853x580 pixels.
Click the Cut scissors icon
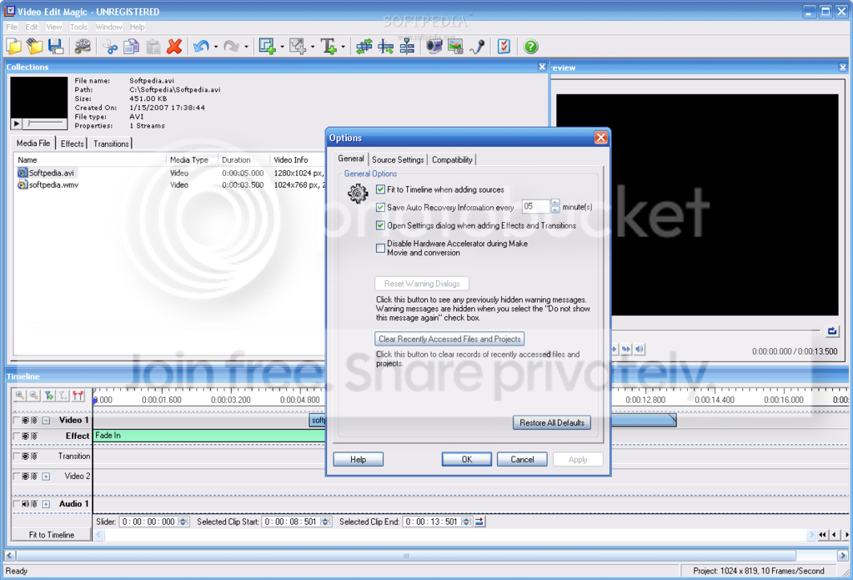coord(110,47)
